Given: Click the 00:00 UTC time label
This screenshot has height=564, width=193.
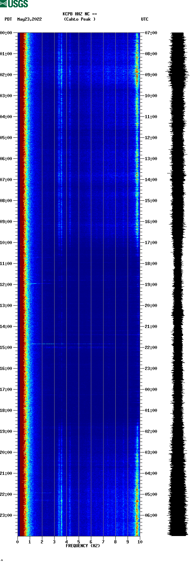Looking at the screenshot, I should [x=151, y=390].
